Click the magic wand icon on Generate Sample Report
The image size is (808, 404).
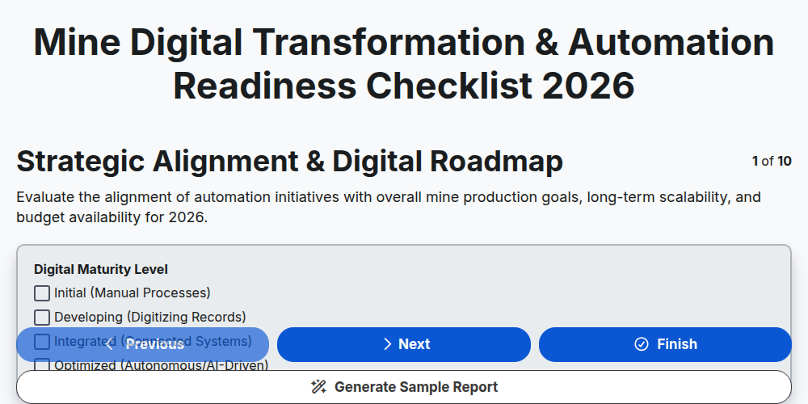point(318,387)
